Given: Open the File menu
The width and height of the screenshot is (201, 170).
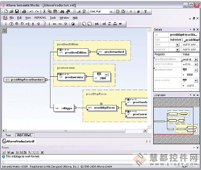Looking at the screenshot, I should (x=12, y=18).
